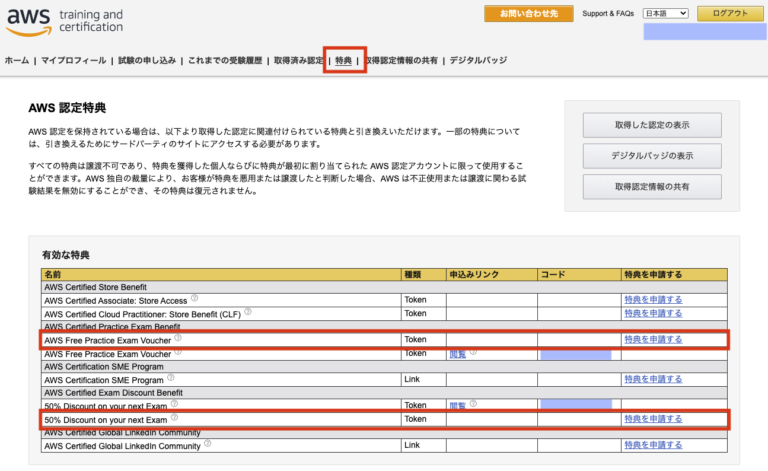Click the 名前 column header
Viewport: 768px width, 471px height.
(221, 275)
